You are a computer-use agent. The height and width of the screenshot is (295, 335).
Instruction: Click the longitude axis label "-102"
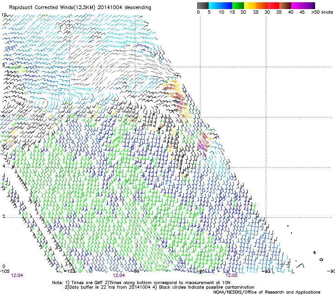click(x=71, y=271)
